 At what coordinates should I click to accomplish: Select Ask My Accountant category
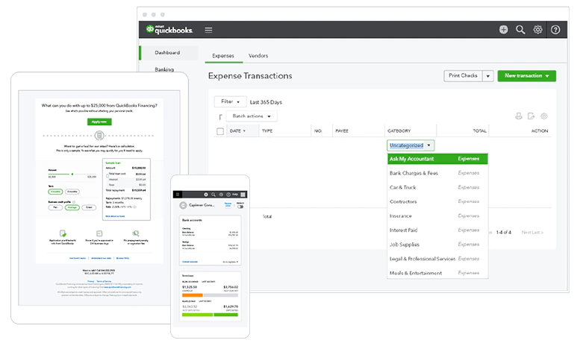point(437,159)
